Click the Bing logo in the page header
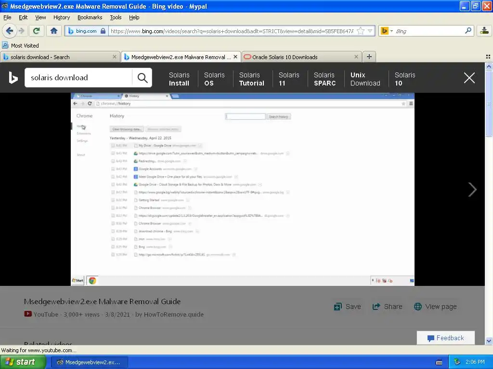The image size is (493, 369). click(13, 77)
